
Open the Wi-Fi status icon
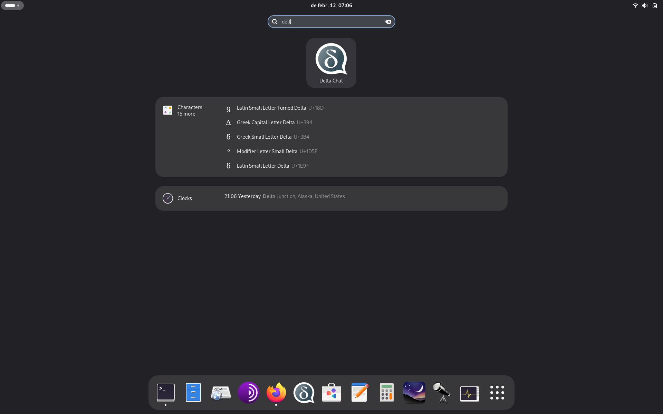635,6
